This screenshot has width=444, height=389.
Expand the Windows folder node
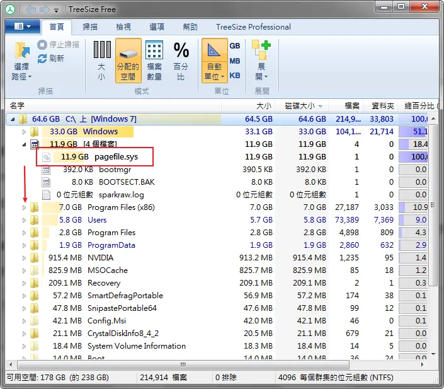(x=25, y=132)
